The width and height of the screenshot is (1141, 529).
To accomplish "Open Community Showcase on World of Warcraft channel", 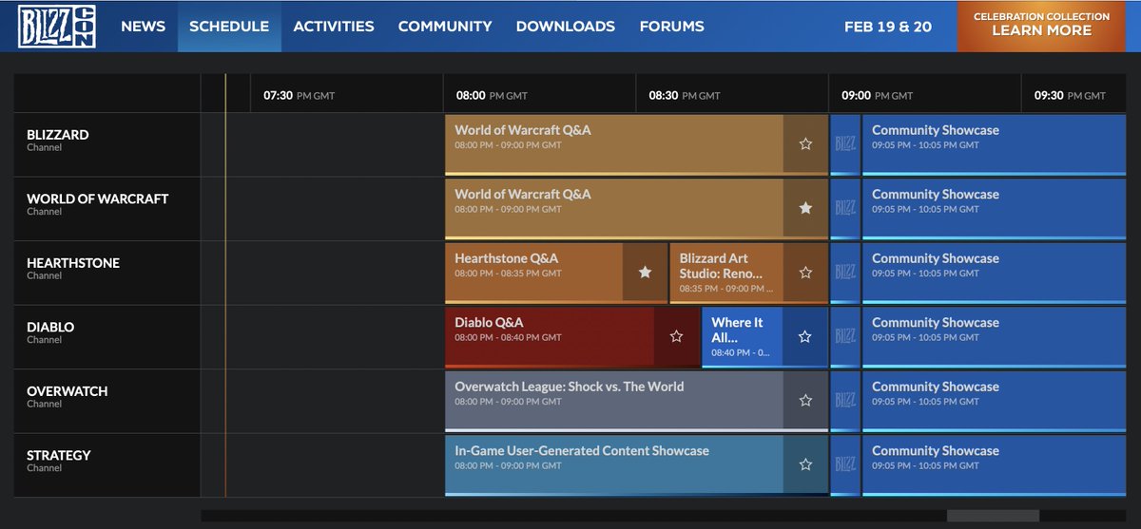I will [994, 208].
